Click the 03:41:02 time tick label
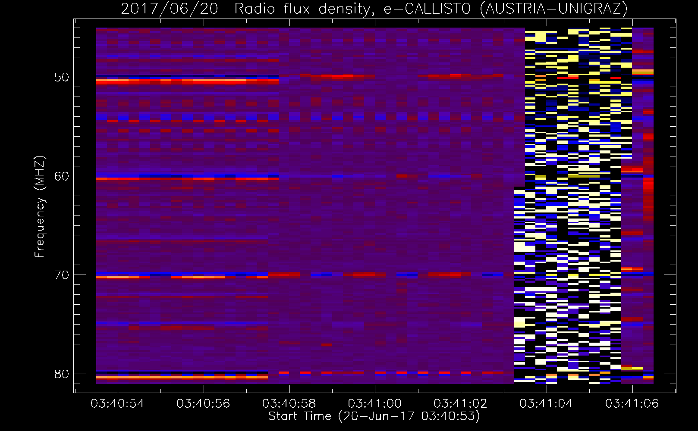Screen dimensions: 698x431 [460, 404]
